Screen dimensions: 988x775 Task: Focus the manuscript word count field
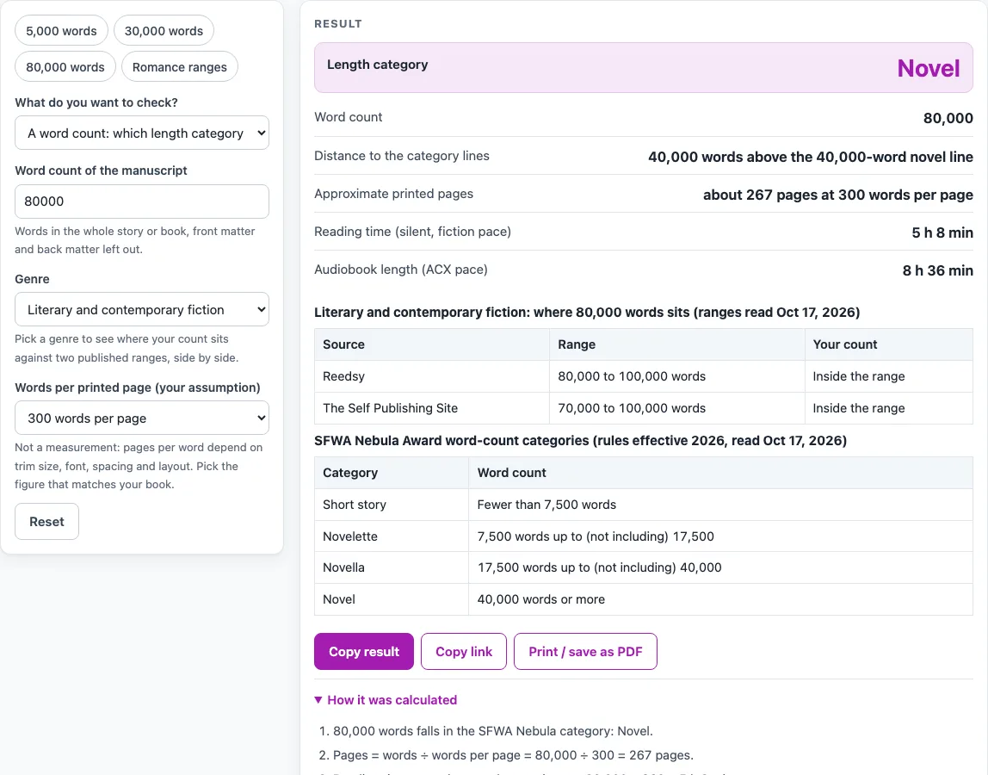(142, 201)
